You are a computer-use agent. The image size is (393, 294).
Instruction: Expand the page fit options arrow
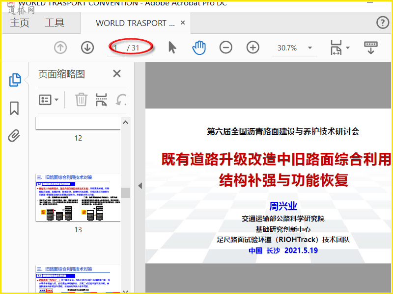pos(348,48)
